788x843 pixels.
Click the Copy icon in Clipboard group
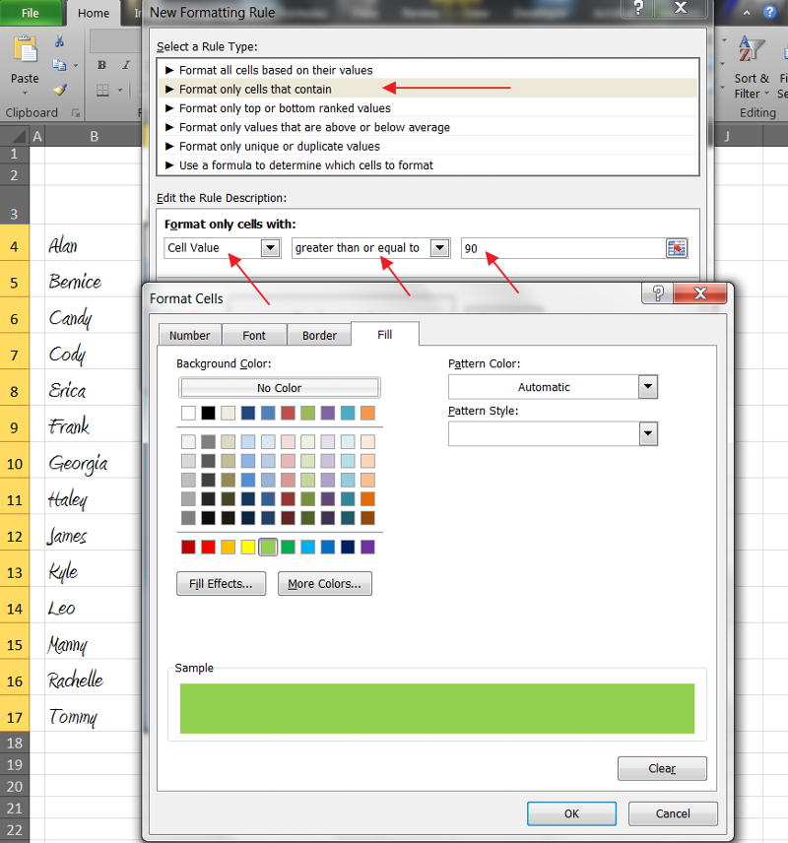(x=59, y=65)
